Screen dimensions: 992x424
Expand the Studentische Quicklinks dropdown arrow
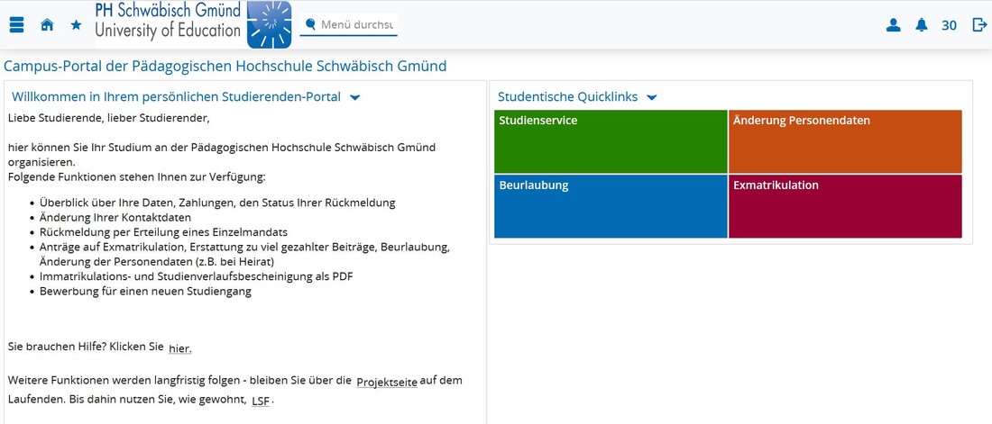point(652,97)
